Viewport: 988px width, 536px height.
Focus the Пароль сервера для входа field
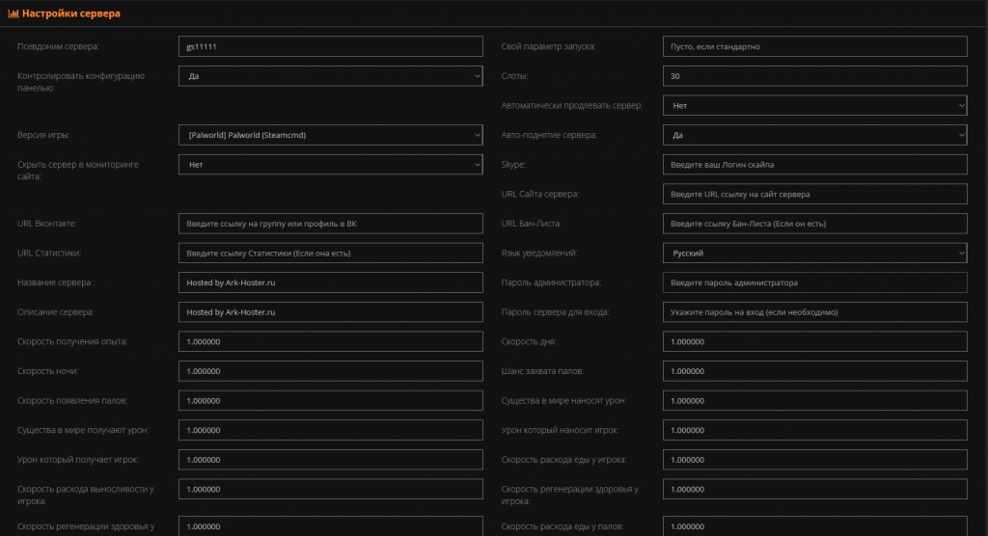[814, 311]
